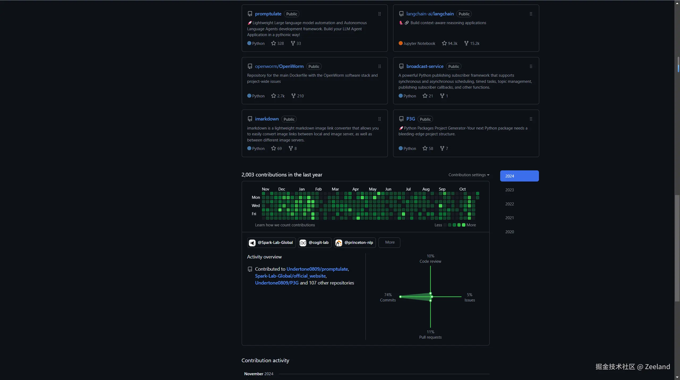Image resolution: width=680 pixels, height=380 pixels.
Task: Click the Spark-Lab-Global organization avatar
Action: [x=252, y=243]
